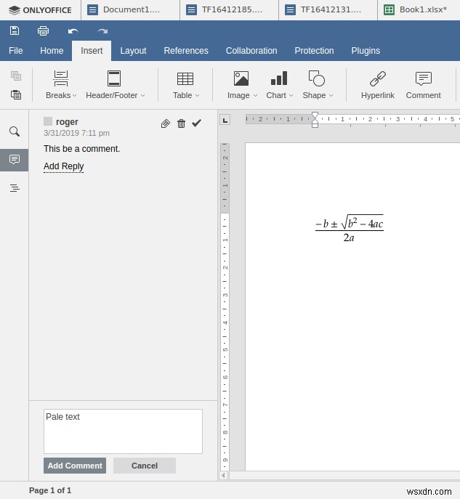Mark roger's comment as resolved
The width and height of the screenshot is (460, 499).
tap(196, 123)
